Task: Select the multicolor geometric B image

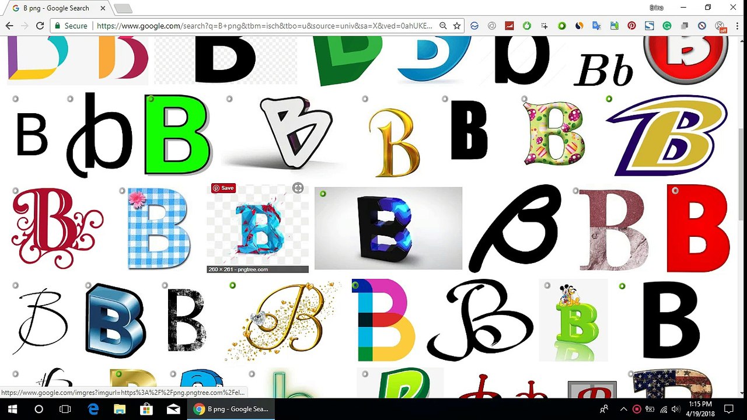Action: coord(383,320)
